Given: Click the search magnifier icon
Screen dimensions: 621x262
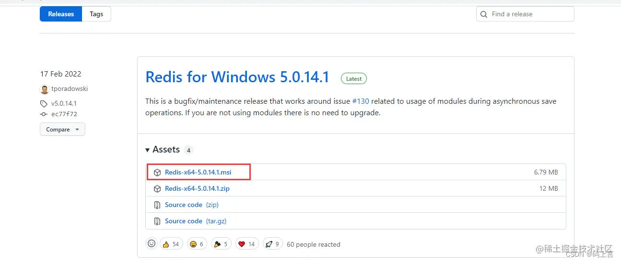Looking at the screenshot, I should pos(484,14).
